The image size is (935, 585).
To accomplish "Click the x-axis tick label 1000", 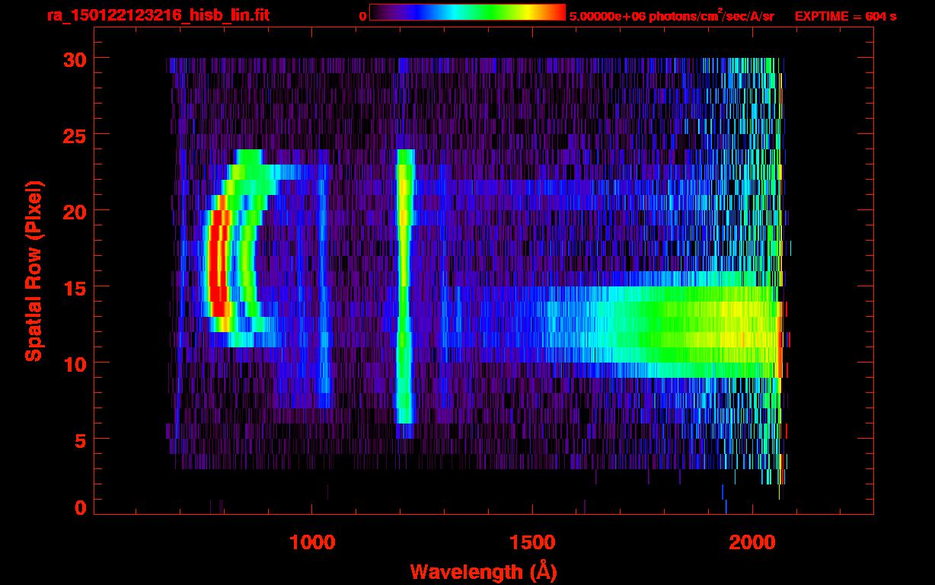I will pos(312,542).
